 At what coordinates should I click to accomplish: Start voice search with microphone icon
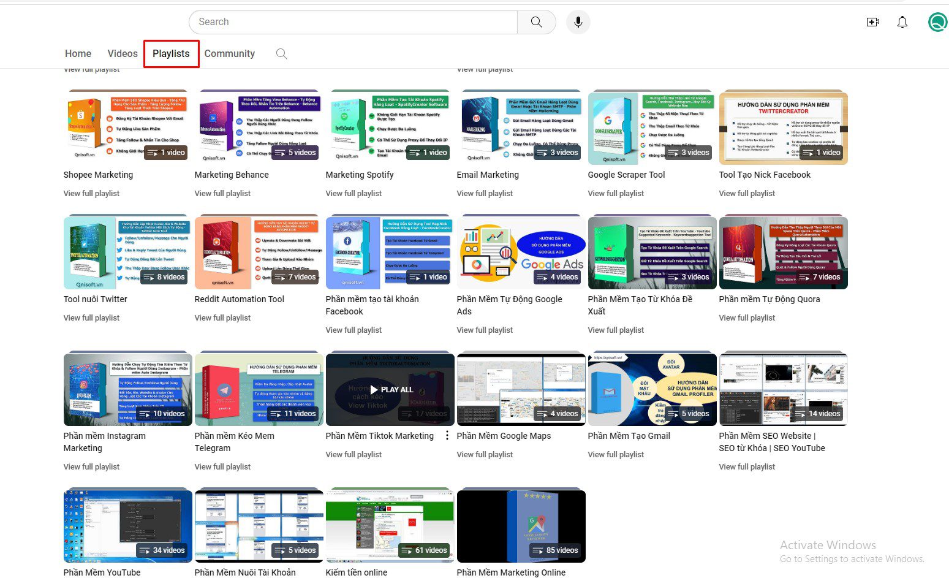pyautogui.click(x=578, y=22)
